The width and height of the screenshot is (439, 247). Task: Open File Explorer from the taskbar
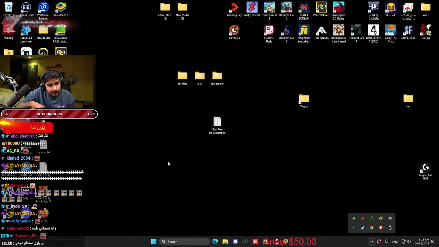tap(225, 242)
